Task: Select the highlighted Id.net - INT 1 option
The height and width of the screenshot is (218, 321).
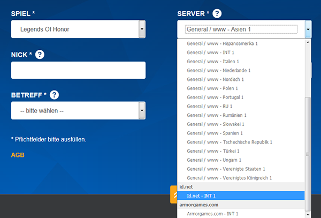Action: [x=241, y=196]
